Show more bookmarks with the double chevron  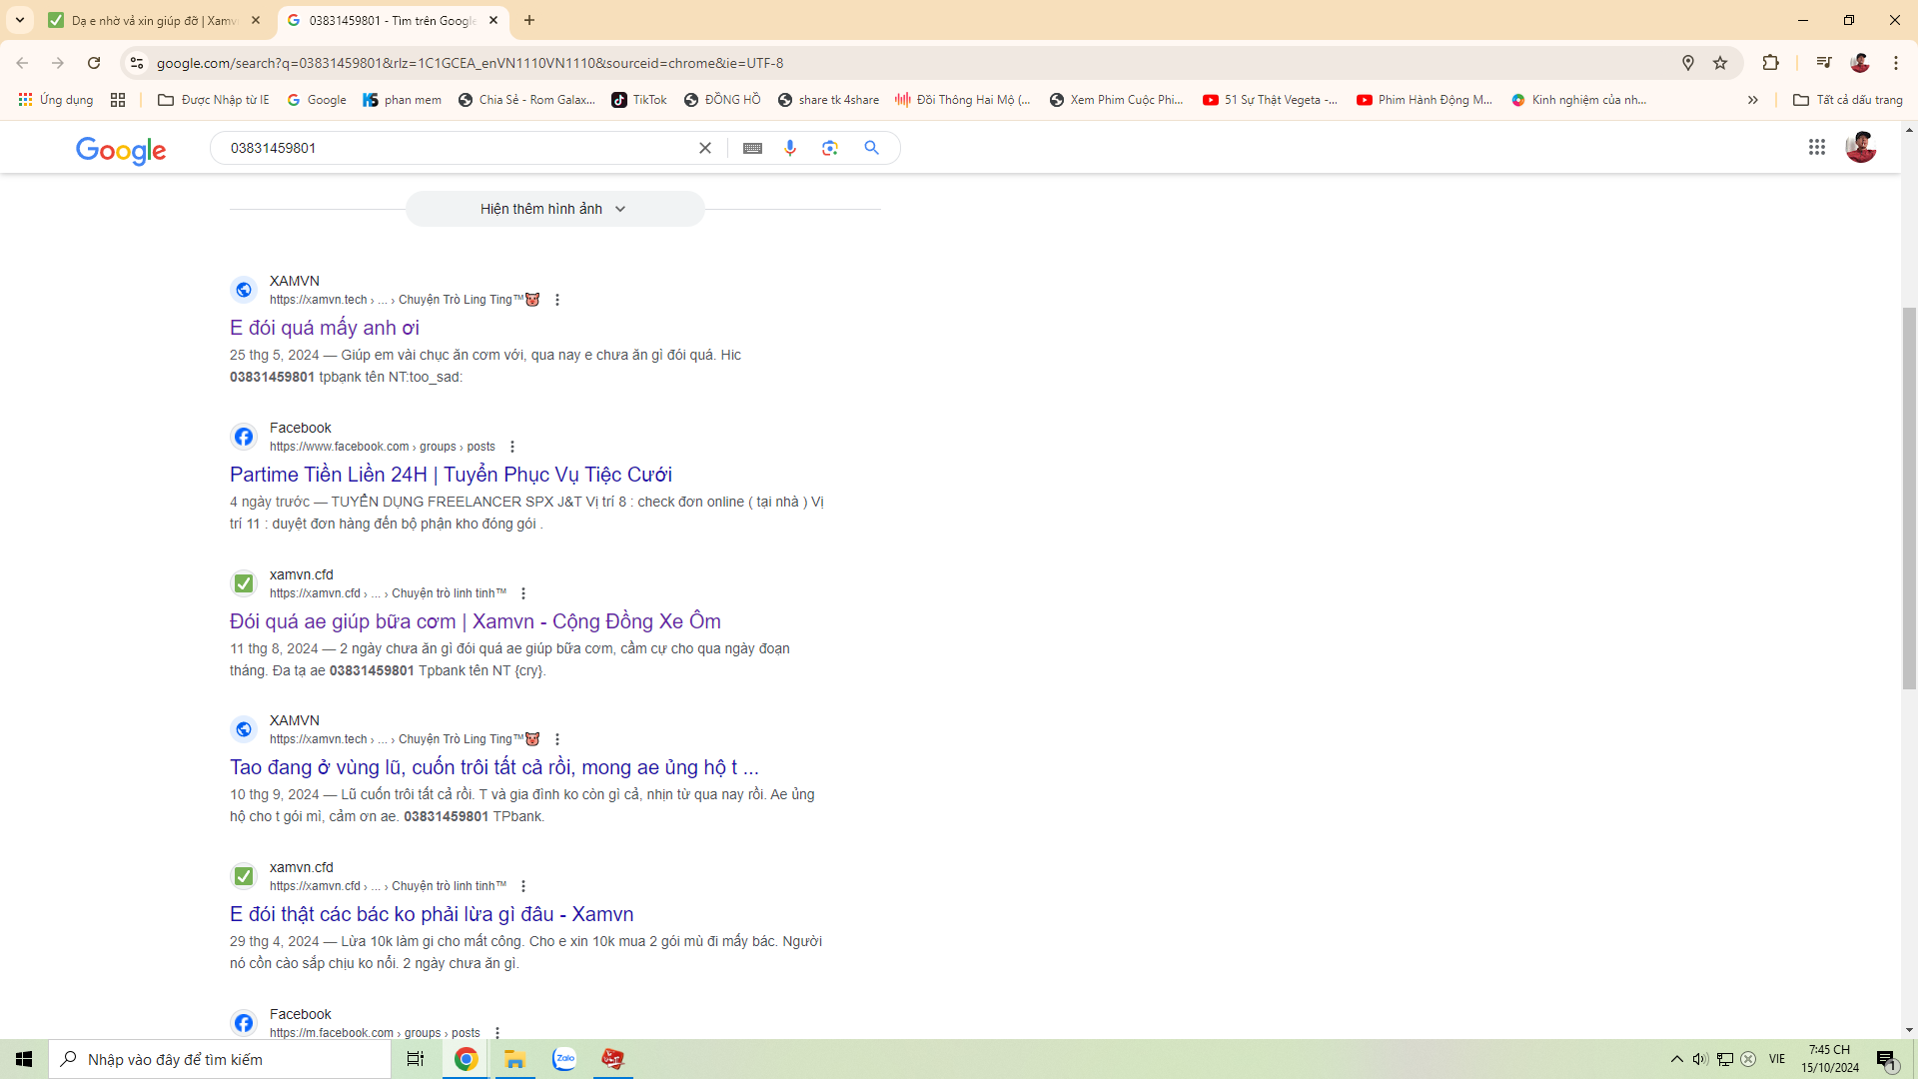[x=1753, y=100]
